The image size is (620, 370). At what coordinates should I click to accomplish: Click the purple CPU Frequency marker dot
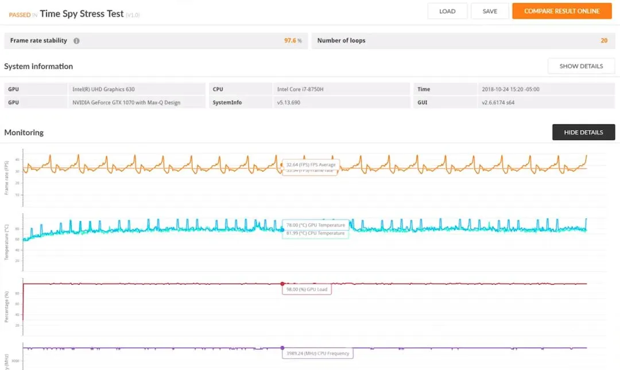[x=282, y=348]
